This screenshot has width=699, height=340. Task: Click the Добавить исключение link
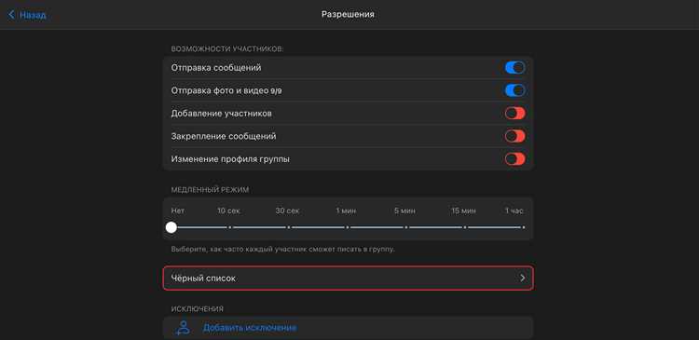[x=250, y=328]
